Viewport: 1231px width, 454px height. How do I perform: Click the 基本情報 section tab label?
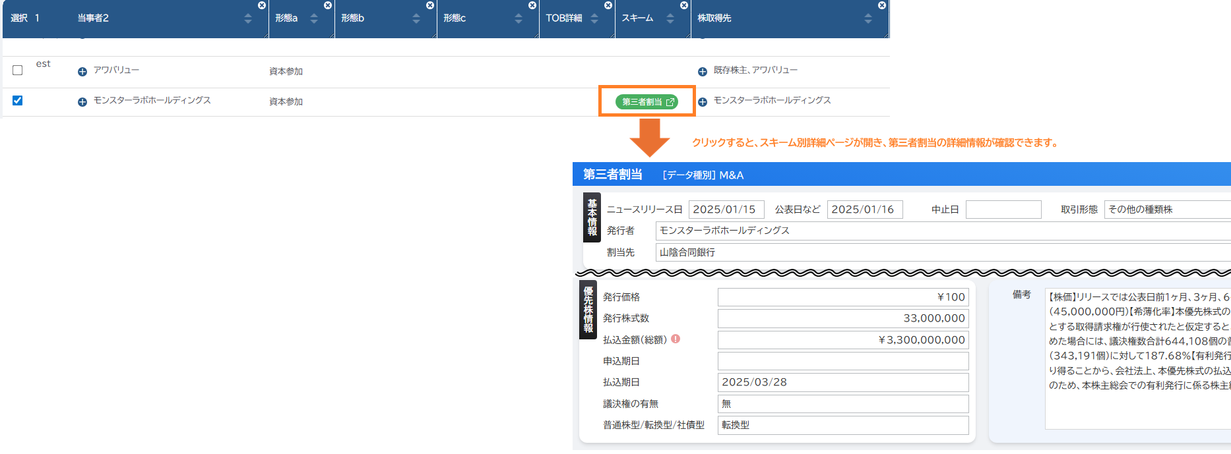pyautogui.click(x=592, y=217)
